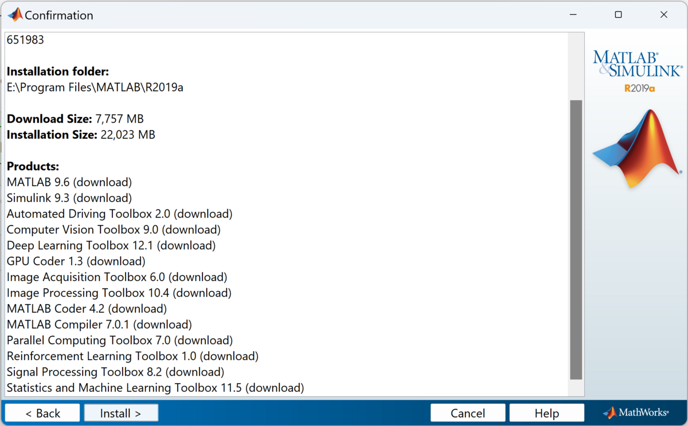Select the Deep Learning Toolbox 12.1 line
This screenshot has height=426, width=688.
coord(111,246)
